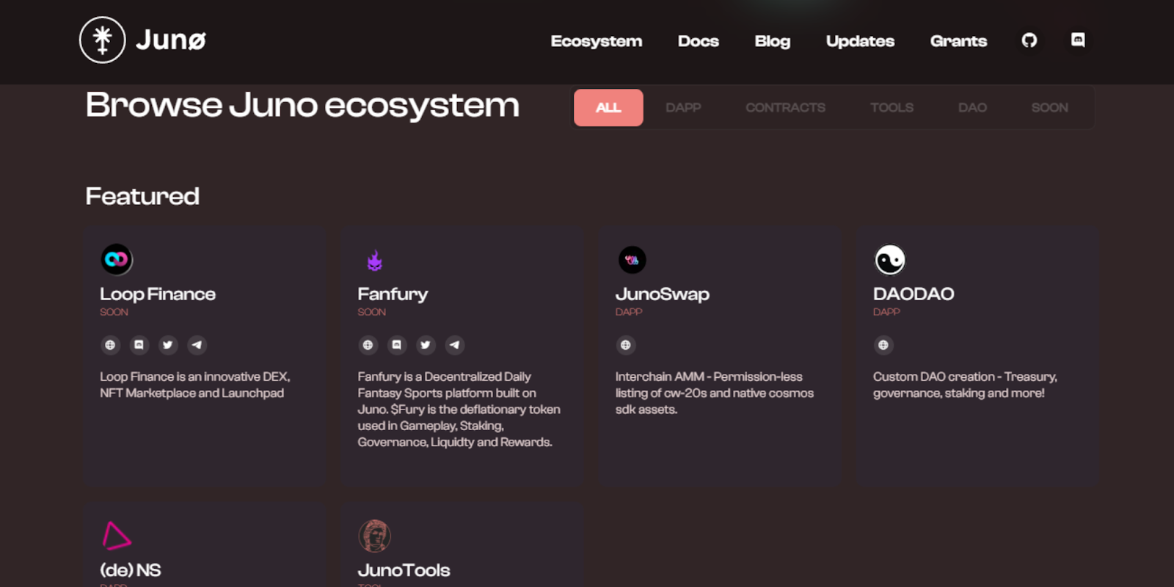Click Browse Juno ecosystem heading
The width and height of the screenshot is (1174, 587).
[302, 105]
